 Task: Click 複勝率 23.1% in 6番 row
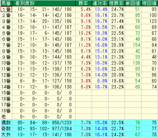[x=118, y=39]
